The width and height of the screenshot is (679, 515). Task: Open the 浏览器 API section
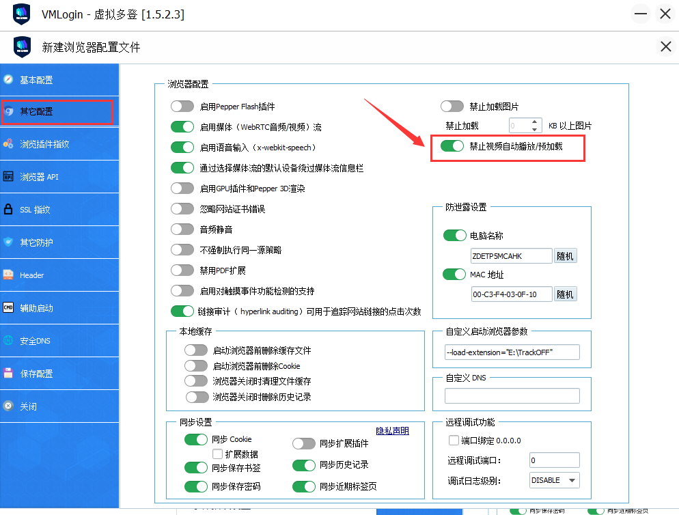pos(59,177)
